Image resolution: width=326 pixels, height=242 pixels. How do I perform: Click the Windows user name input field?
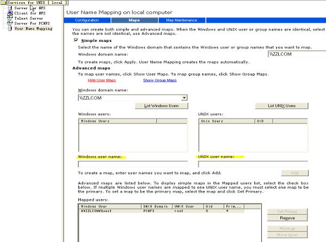pos(133,164)
